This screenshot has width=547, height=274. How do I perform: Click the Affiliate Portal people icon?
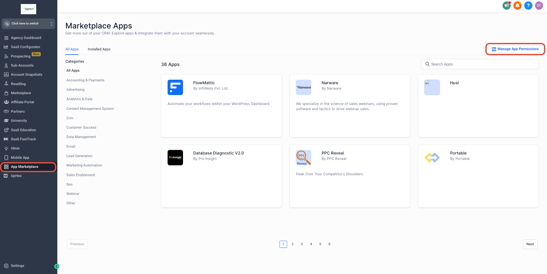tap(6, 102)
